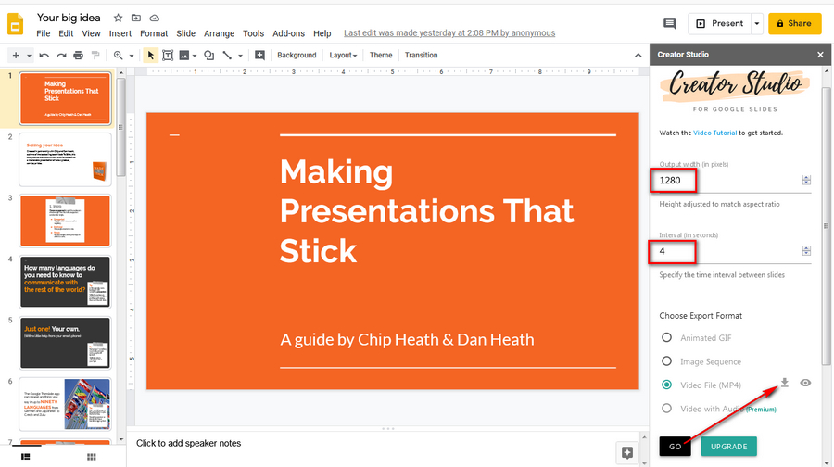The height and width of the screenshot is (467, 834).
Task: Open the explore button near speaker notes
Action: tap(627, 453)
